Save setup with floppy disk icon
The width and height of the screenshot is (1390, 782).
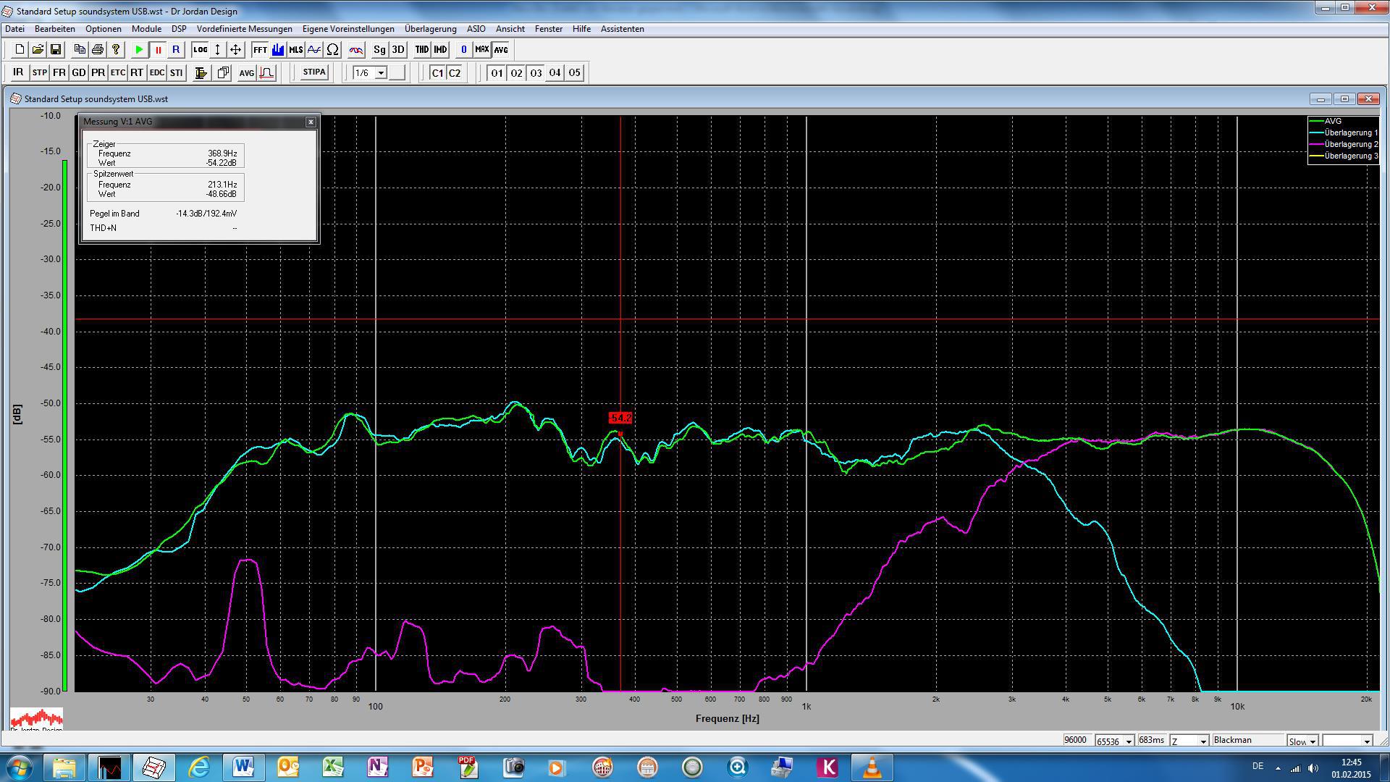click(56, 50)
